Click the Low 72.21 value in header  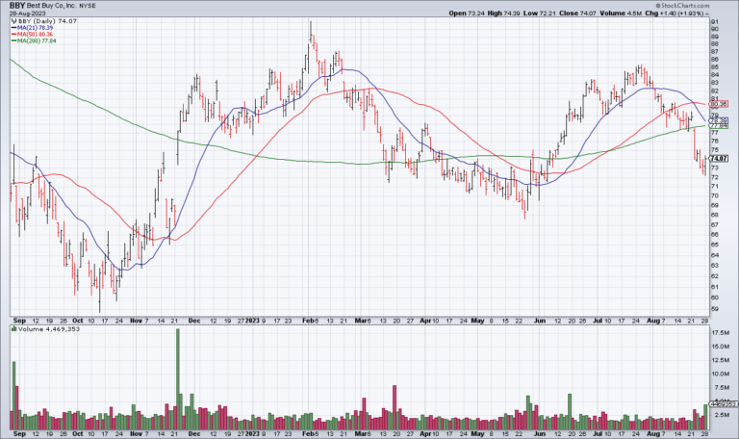[540, 13]
